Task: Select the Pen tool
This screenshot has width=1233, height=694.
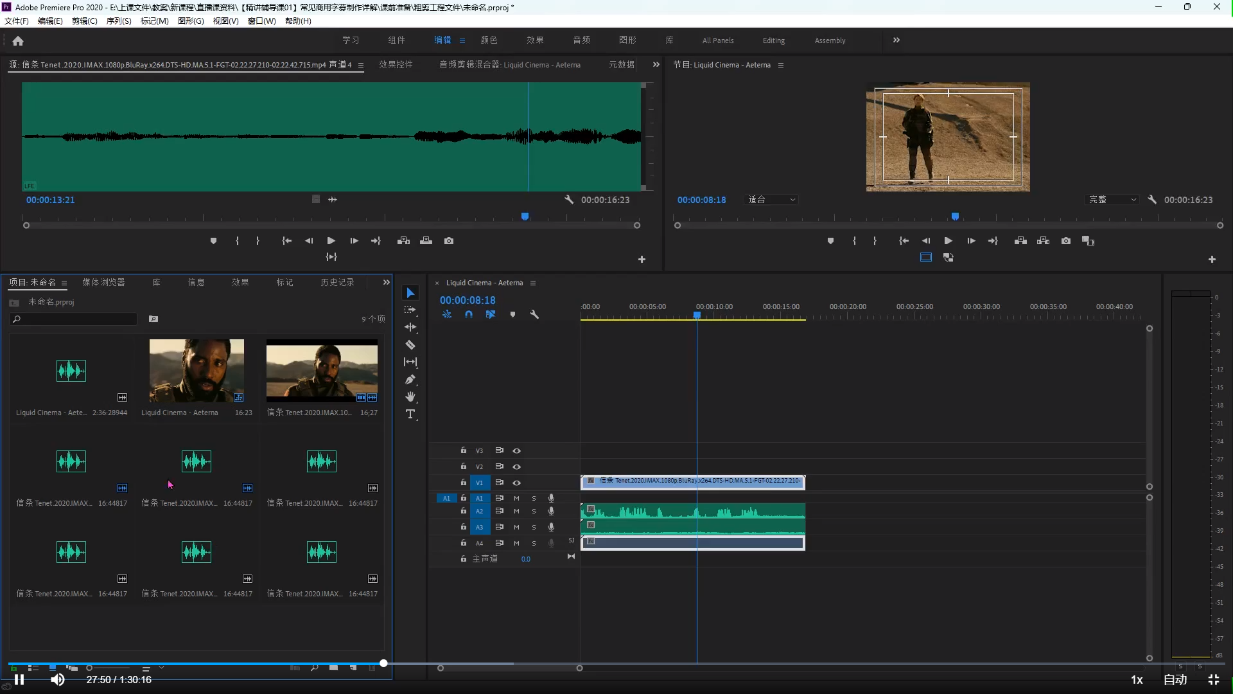Action: 410,380
